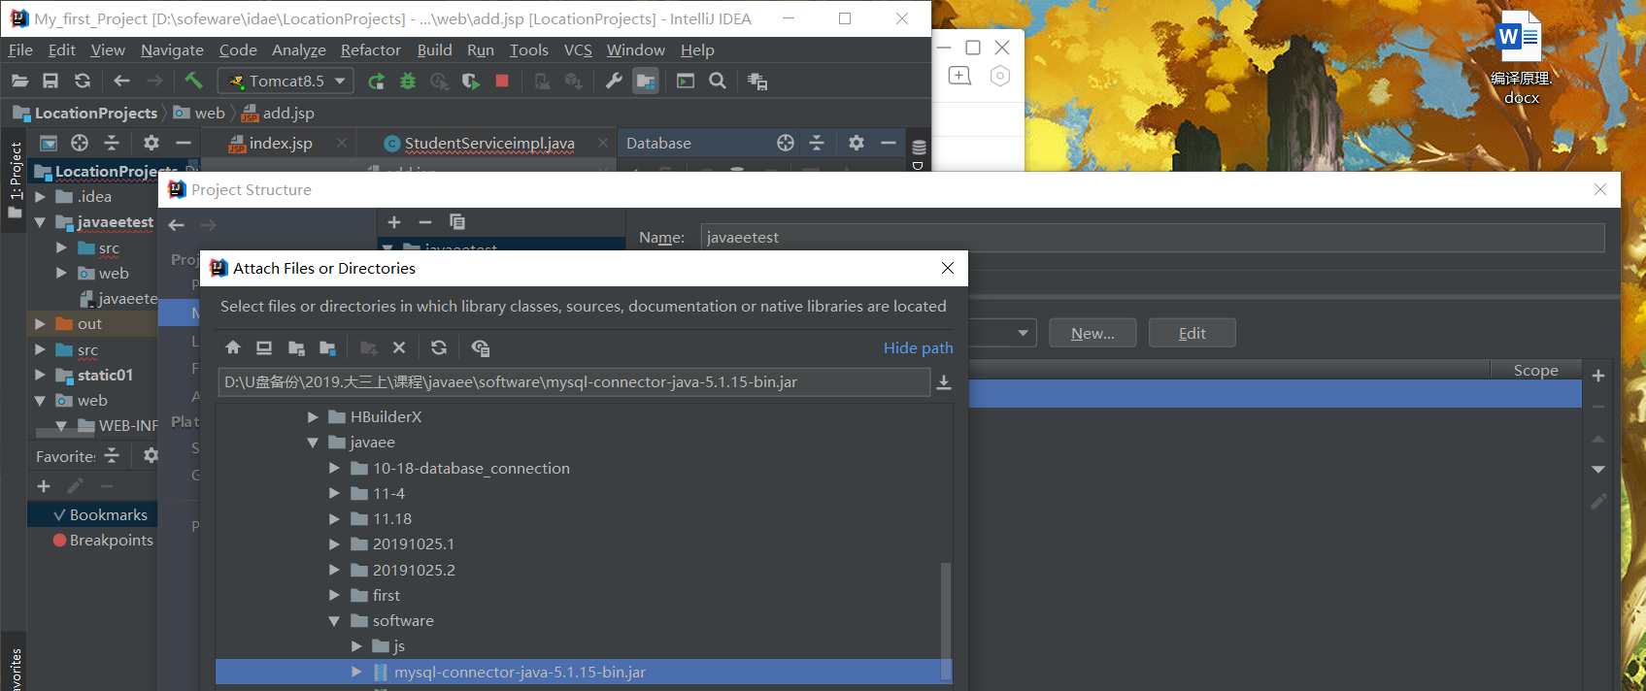Click the copy module icon in Project Structure
This screenshot has width=1646, height=691.
(457, 222)
